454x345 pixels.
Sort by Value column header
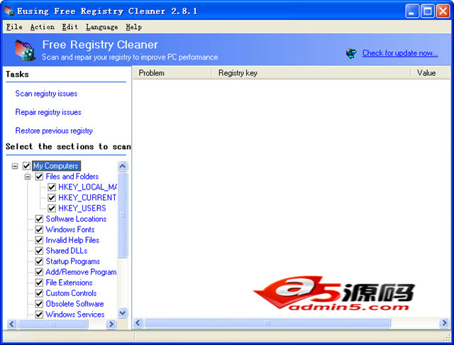tap(431, 73)
